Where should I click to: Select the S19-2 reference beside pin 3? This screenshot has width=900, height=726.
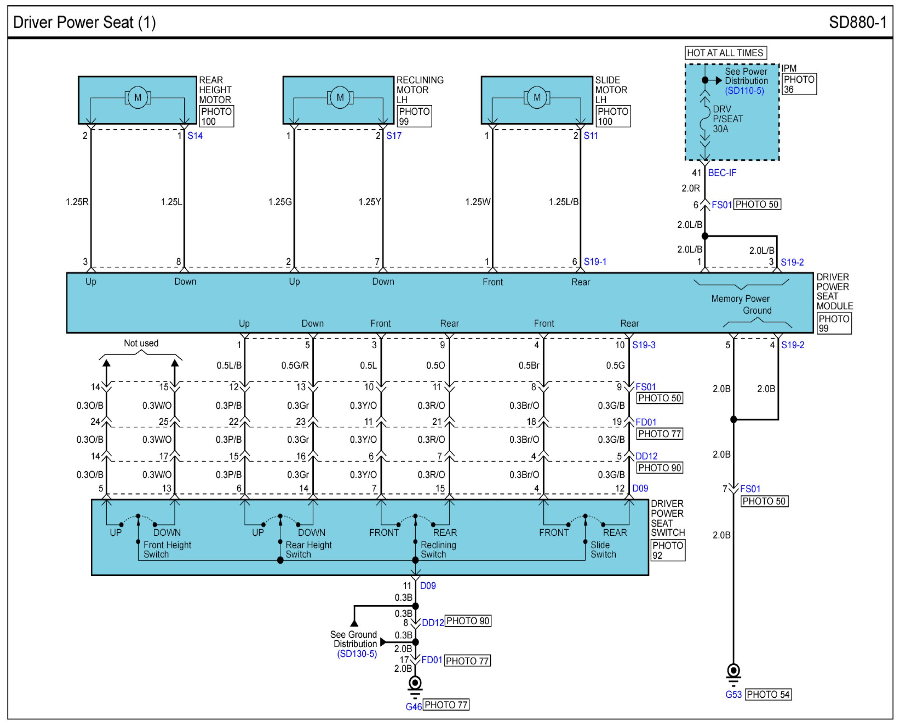792,262
